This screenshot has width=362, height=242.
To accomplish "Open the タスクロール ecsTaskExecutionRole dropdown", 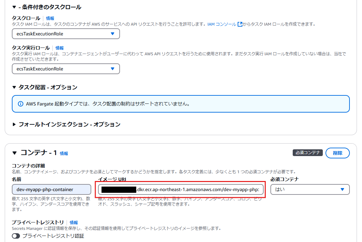I will point(66,34).
